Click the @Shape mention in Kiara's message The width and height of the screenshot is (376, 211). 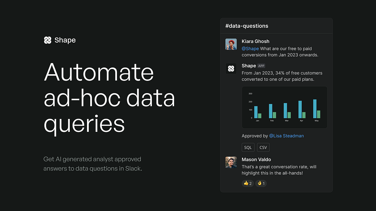(250, 49)
